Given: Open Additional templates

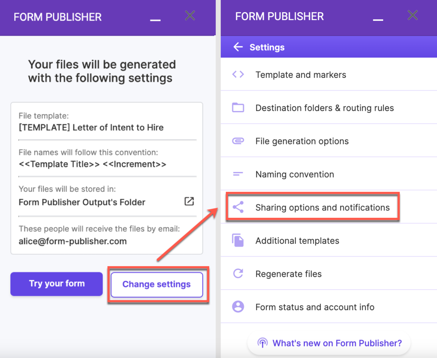Looking at the screenshot, I should coord(329,240).
